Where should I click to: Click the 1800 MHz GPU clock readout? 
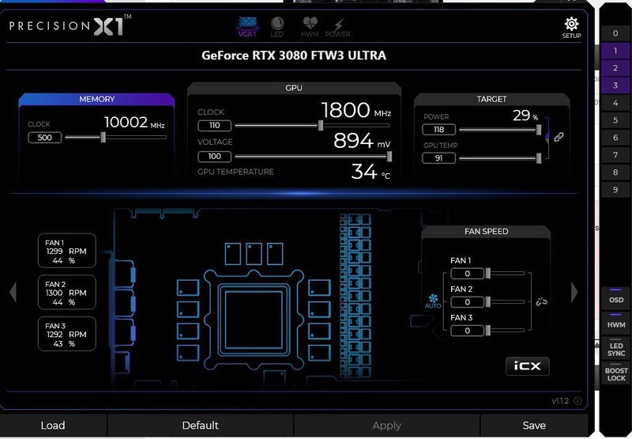tap(356, 110)
